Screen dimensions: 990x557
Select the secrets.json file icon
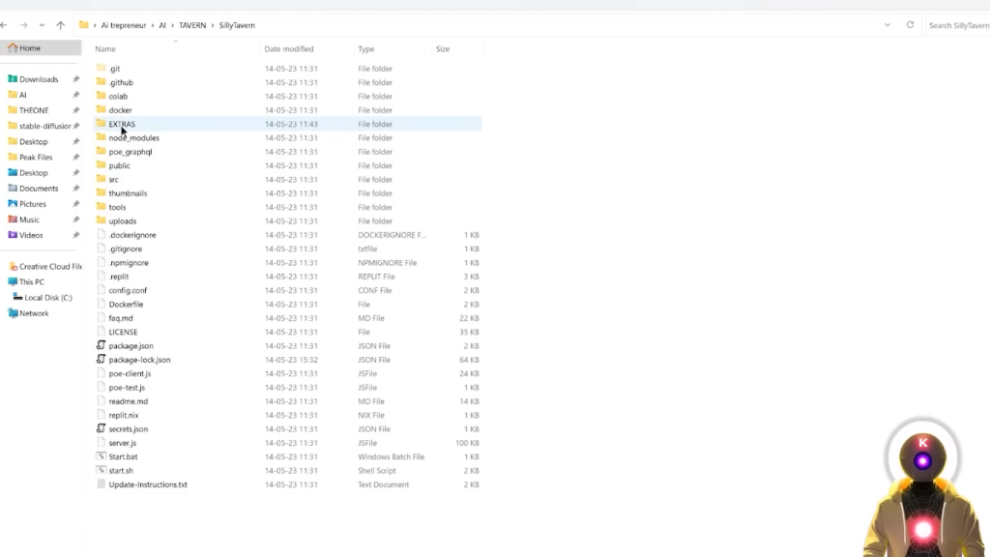(x=101, y=428)
